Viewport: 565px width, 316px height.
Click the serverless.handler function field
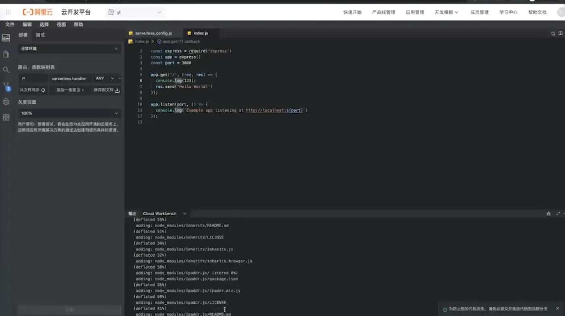pyautogui.click(x=70, y=78)
